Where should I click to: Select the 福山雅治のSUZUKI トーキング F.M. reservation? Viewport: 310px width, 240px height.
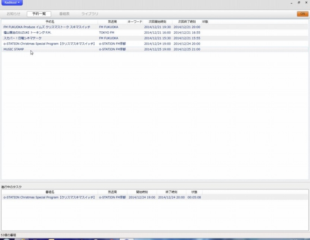click(155, 33)
